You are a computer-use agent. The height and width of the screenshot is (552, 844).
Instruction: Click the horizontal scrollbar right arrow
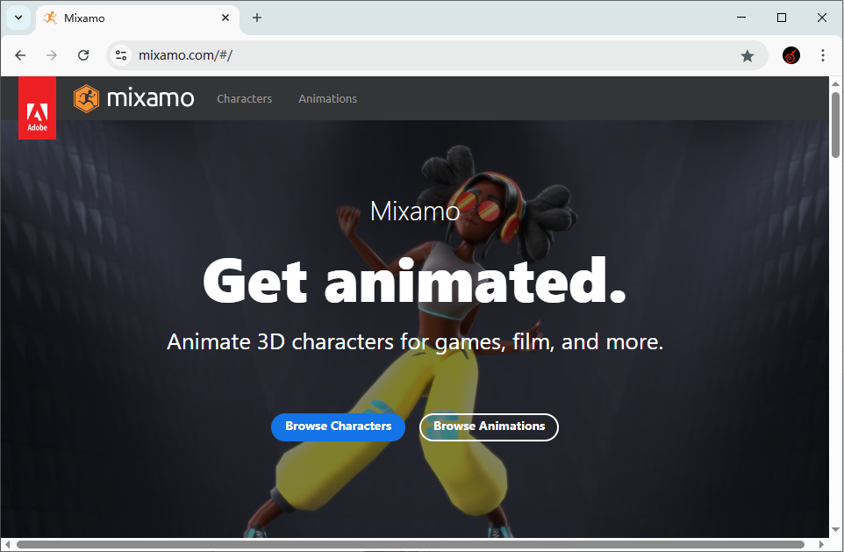822,544
